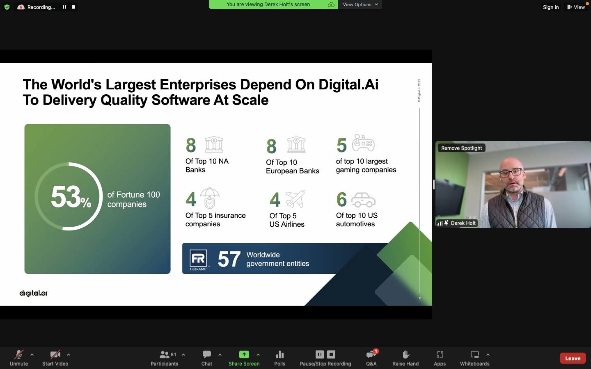Viewport: 591px width, 369px height.
Task: Click the Sign in link
Action: 551,7
